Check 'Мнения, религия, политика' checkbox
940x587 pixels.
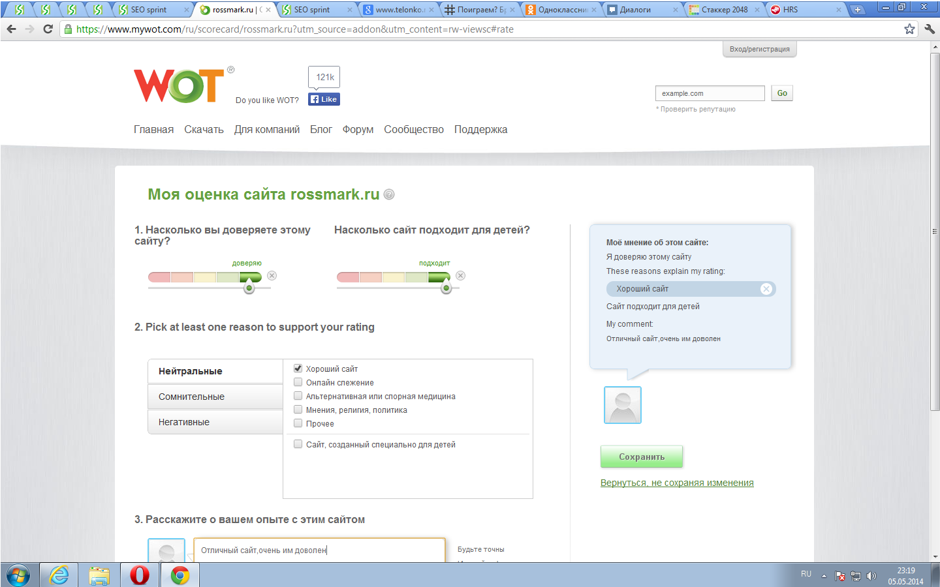(298, 410)
